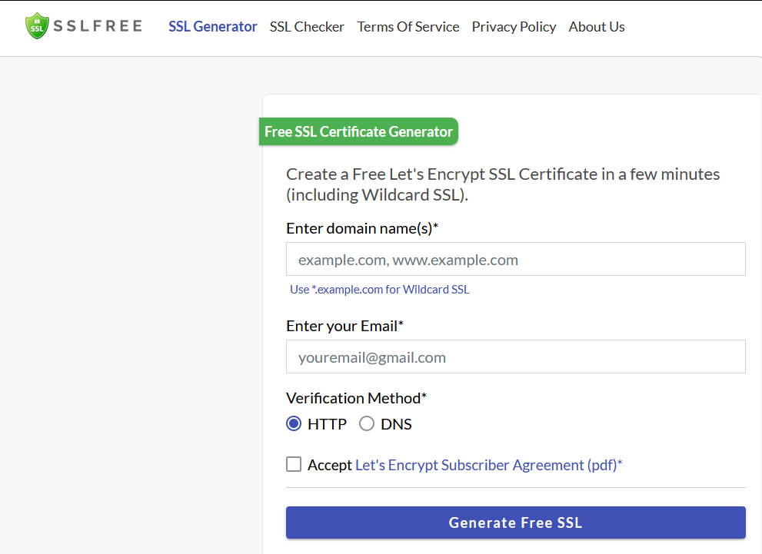Focus the domain name(s) input field

pos(515,260)
